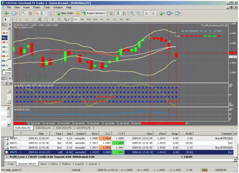Switch to the USDJPYm,M1 chart tab
The image size is (239, 173).
[x=83, y=128]
